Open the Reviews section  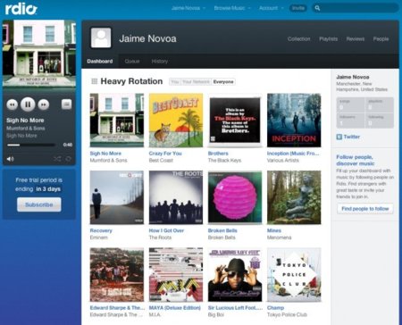356,39
